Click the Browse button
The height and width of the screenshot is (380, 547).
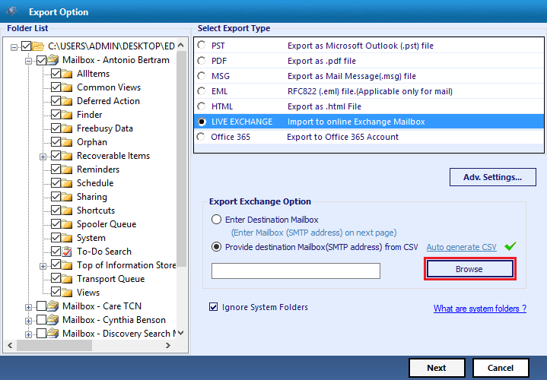(470, 269)
